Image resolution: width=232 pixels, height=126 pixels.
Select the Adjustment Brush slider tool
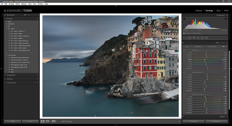pyautogui.click(x=216, y=38)
